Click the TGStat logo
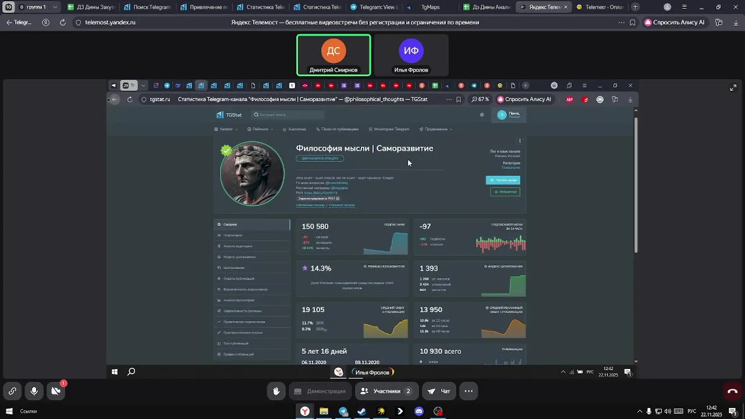 (x=229, y=115)
